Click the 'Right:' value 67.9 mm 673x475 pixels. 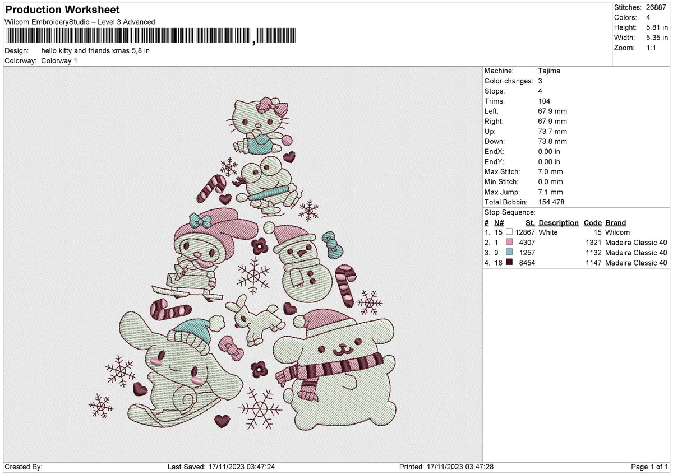click(x=552, y=121)
